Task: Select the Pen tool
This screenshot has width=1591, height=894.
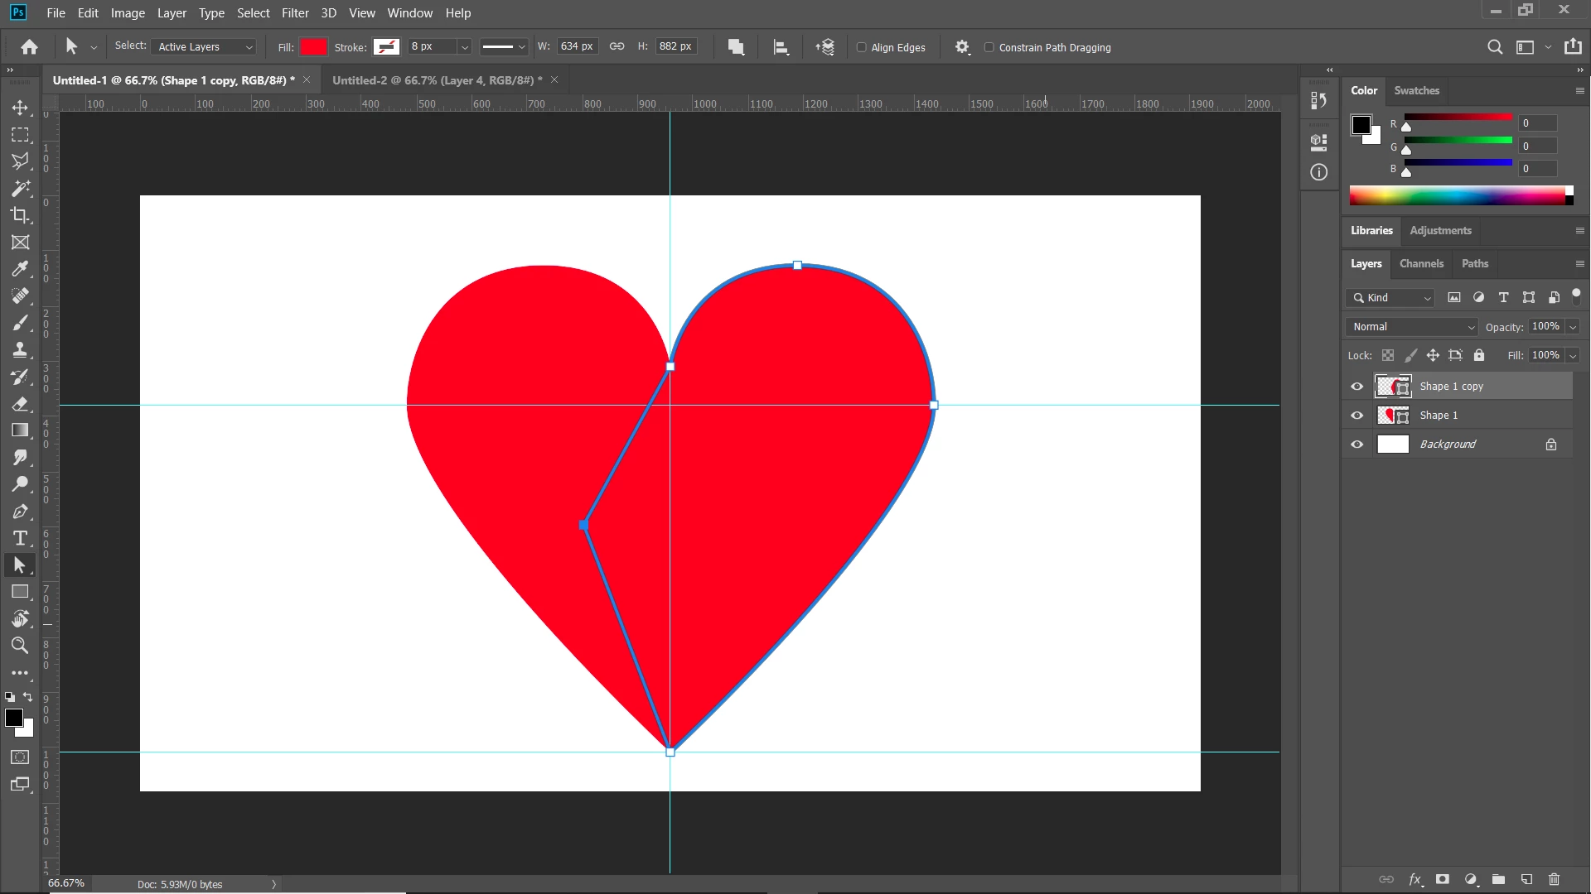Action: (20, 512)
